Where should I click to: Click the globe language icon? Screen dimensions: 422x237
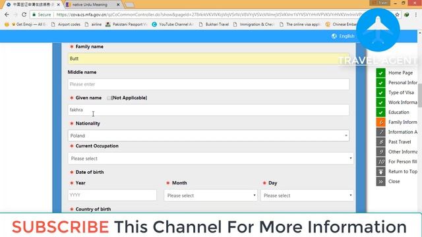click(334, 36)
